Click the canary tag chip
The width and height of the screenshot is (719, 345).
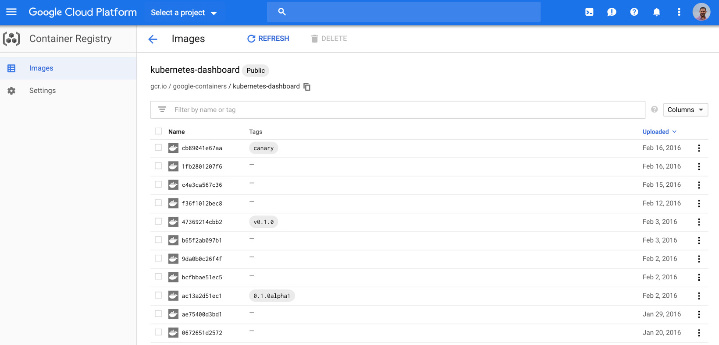[263, 148]
